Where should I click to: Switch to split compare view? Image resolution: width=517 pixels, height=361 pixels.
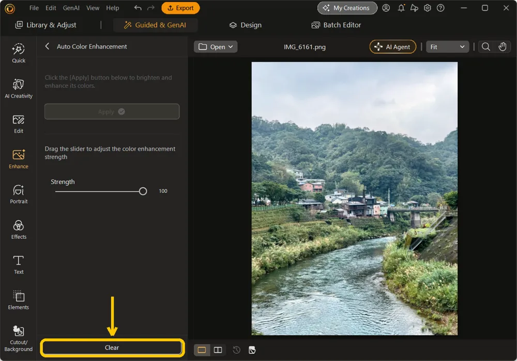click(218, 350)
